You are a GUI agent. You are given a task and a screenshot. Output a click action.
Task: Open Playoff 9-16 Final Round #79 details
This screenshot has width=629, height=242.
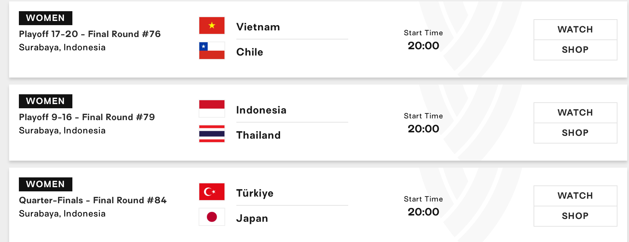[87, 117]
